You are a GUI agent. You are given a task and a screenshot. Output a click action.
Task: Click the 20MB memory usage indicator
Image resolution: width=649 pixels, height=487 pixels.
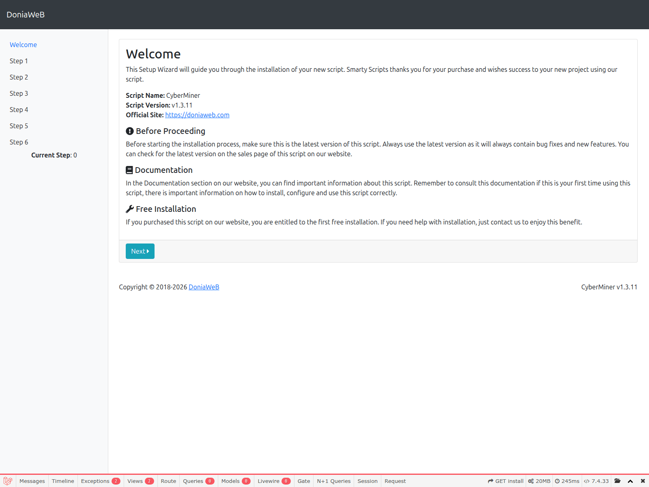tap(539, 481)
